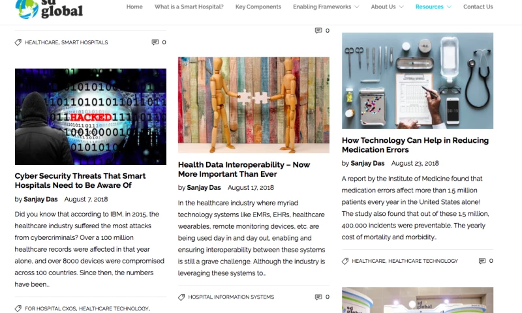
Task: Click the sd global logo
Action: point(50,9)
